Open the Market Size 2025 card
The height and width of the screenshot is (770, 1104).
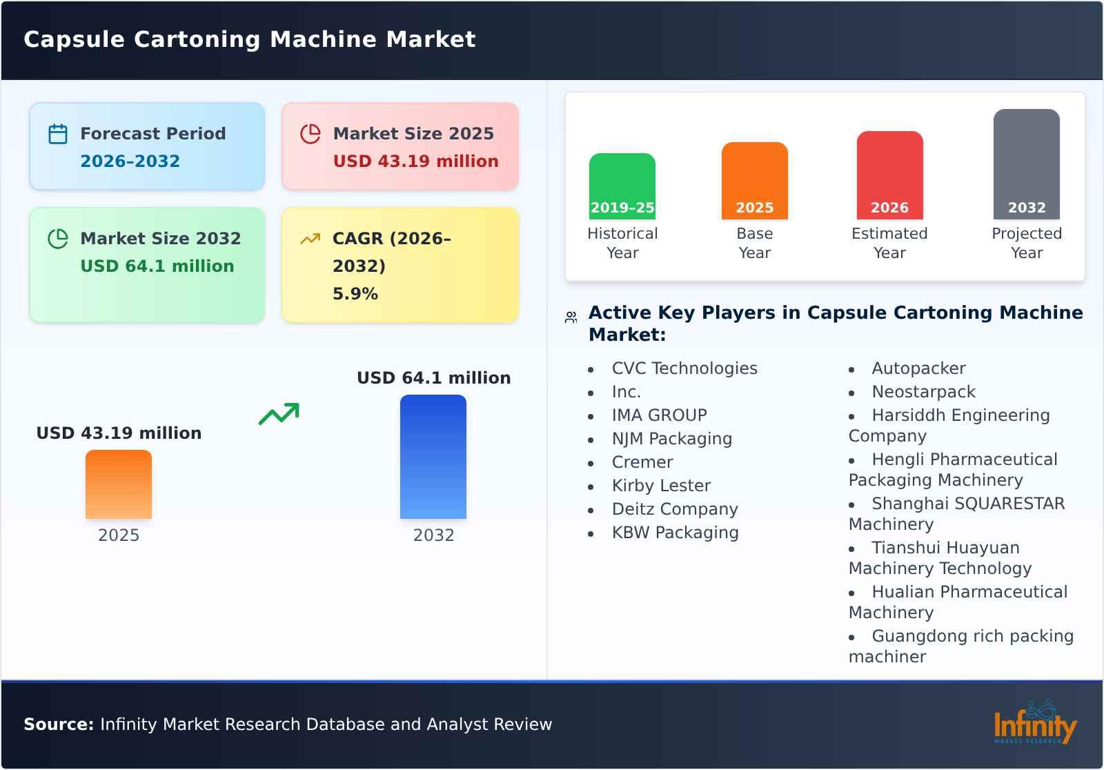click(399, 146)
